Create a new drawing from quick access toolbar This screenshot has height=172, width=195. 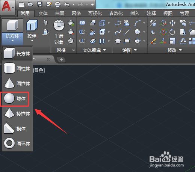(x=22, y=5)
